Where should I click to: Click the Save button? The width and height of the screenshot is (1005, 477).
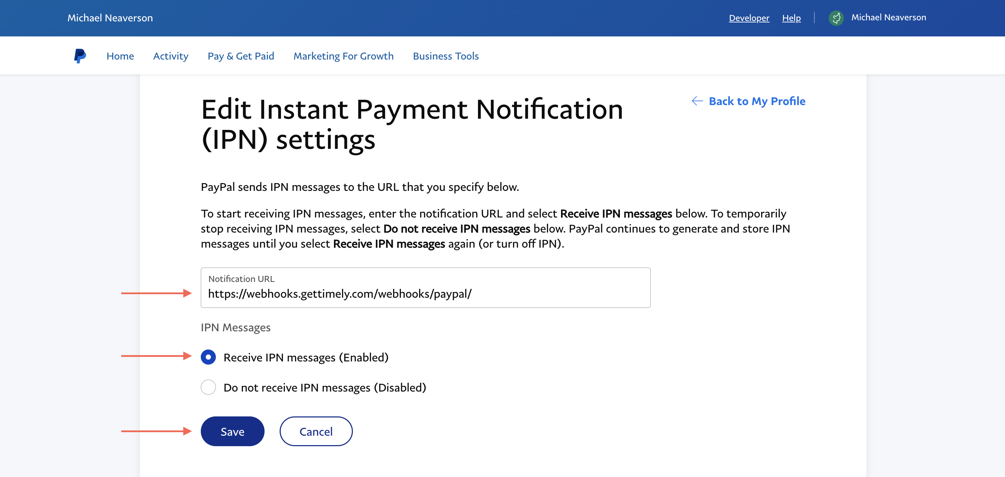click(232, 431)
